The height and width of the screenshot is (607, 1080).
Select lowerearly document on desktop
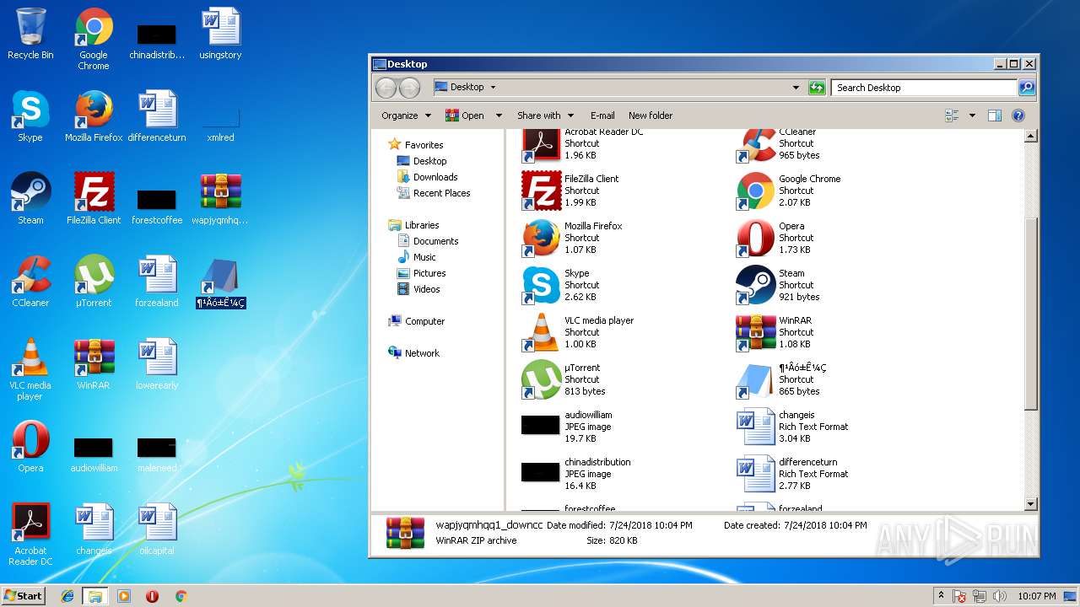point(157,364)
